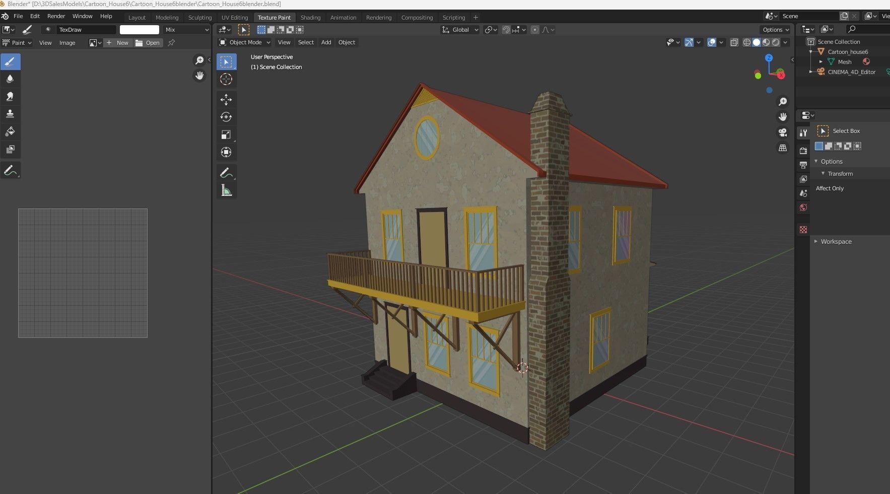Open the Texture properties tab icon
This screenshot has height=494, width=890.
(803, 230)
